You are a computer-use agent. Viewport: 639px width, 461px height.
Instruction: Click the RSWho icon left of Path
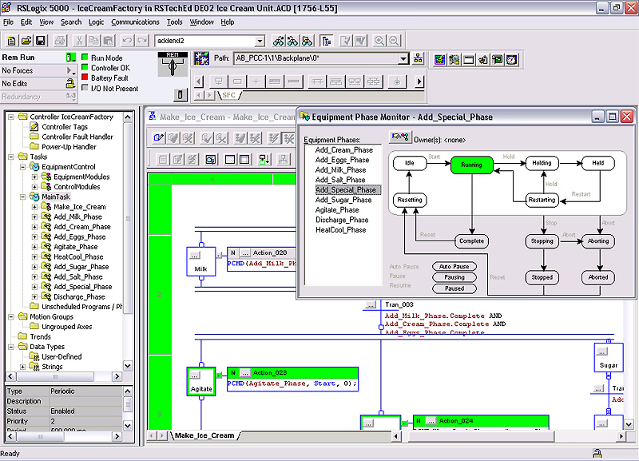[201, 58]
